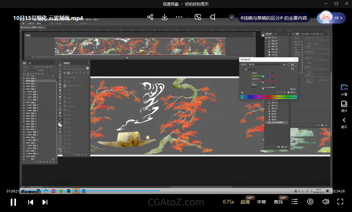Toggle mute with the volume icon

(325, 202)
